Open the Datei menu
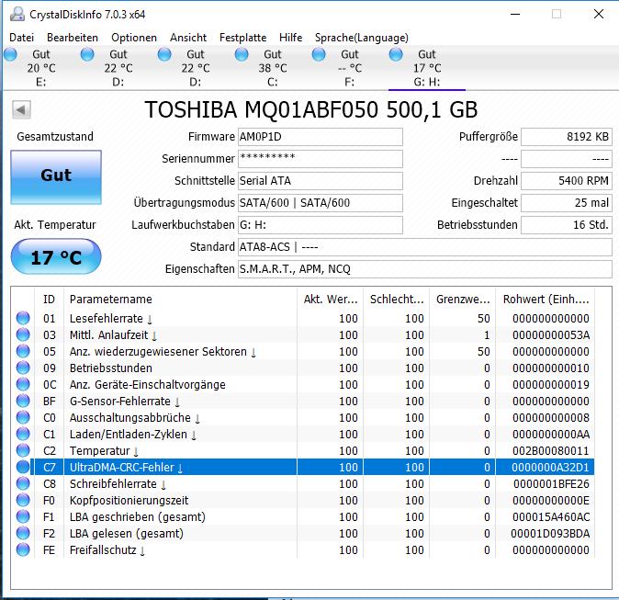 coord(22,38)
